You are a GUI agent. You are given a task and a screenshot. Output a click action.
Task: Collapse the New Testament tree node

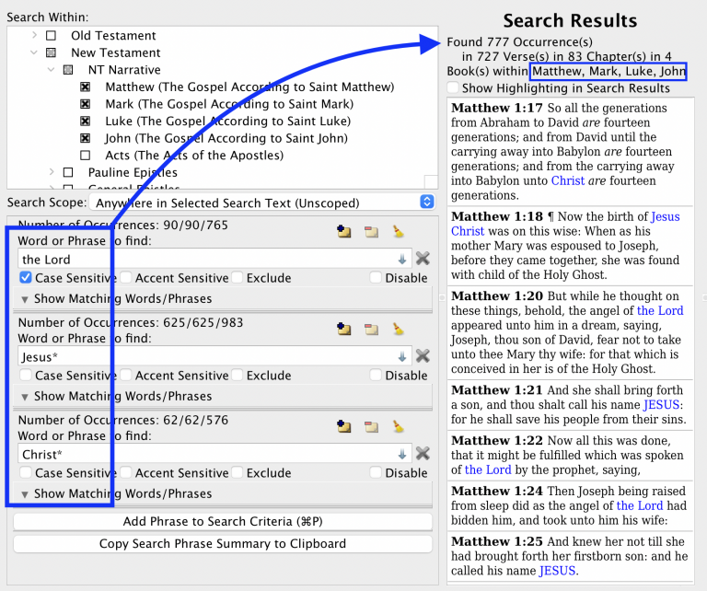(x=34, y=52)
